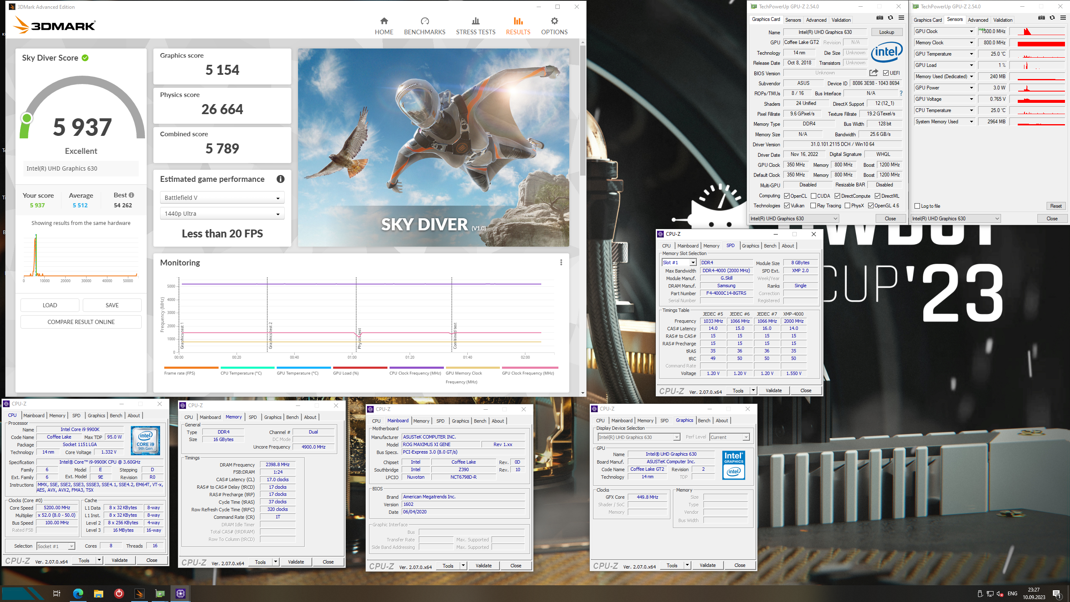
Task: Open the OPTIONS gear in 3DMark
Action: pos(554,26)
